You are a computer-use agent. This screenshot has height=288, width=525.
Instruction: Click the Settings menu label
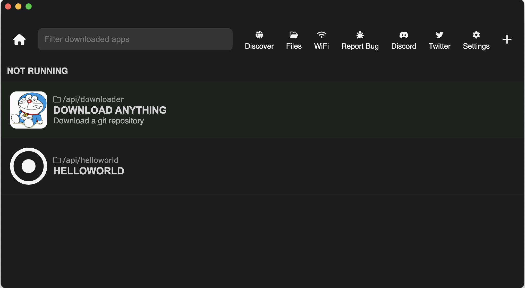point(476,46)
